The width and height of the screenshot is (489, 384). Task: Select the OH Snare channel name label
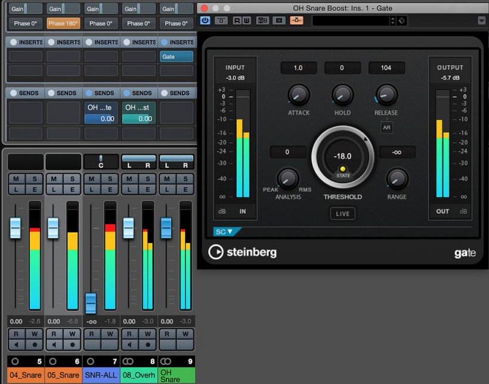coord(177,375)
